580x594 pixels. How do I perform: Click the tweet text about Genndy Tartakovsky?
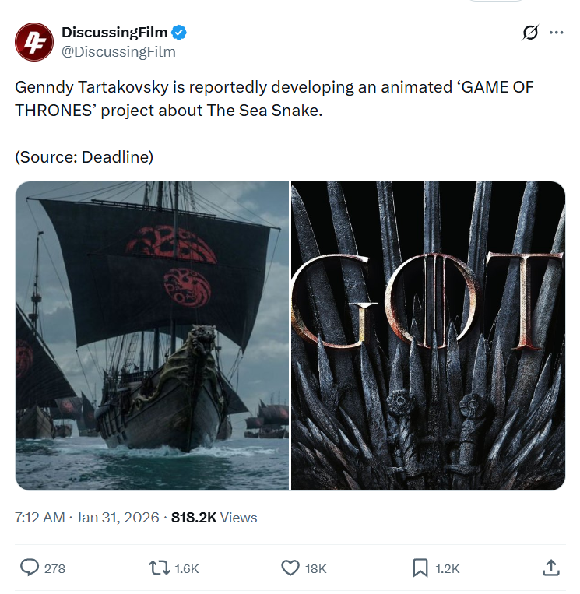coord(274,99)
